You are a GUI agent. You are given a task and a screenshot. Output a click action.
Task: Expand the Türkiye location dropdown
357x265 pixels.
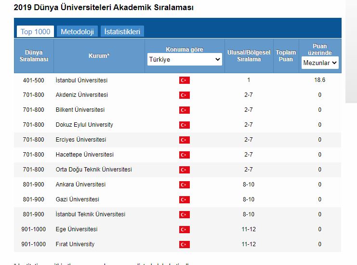pos(185,59)
